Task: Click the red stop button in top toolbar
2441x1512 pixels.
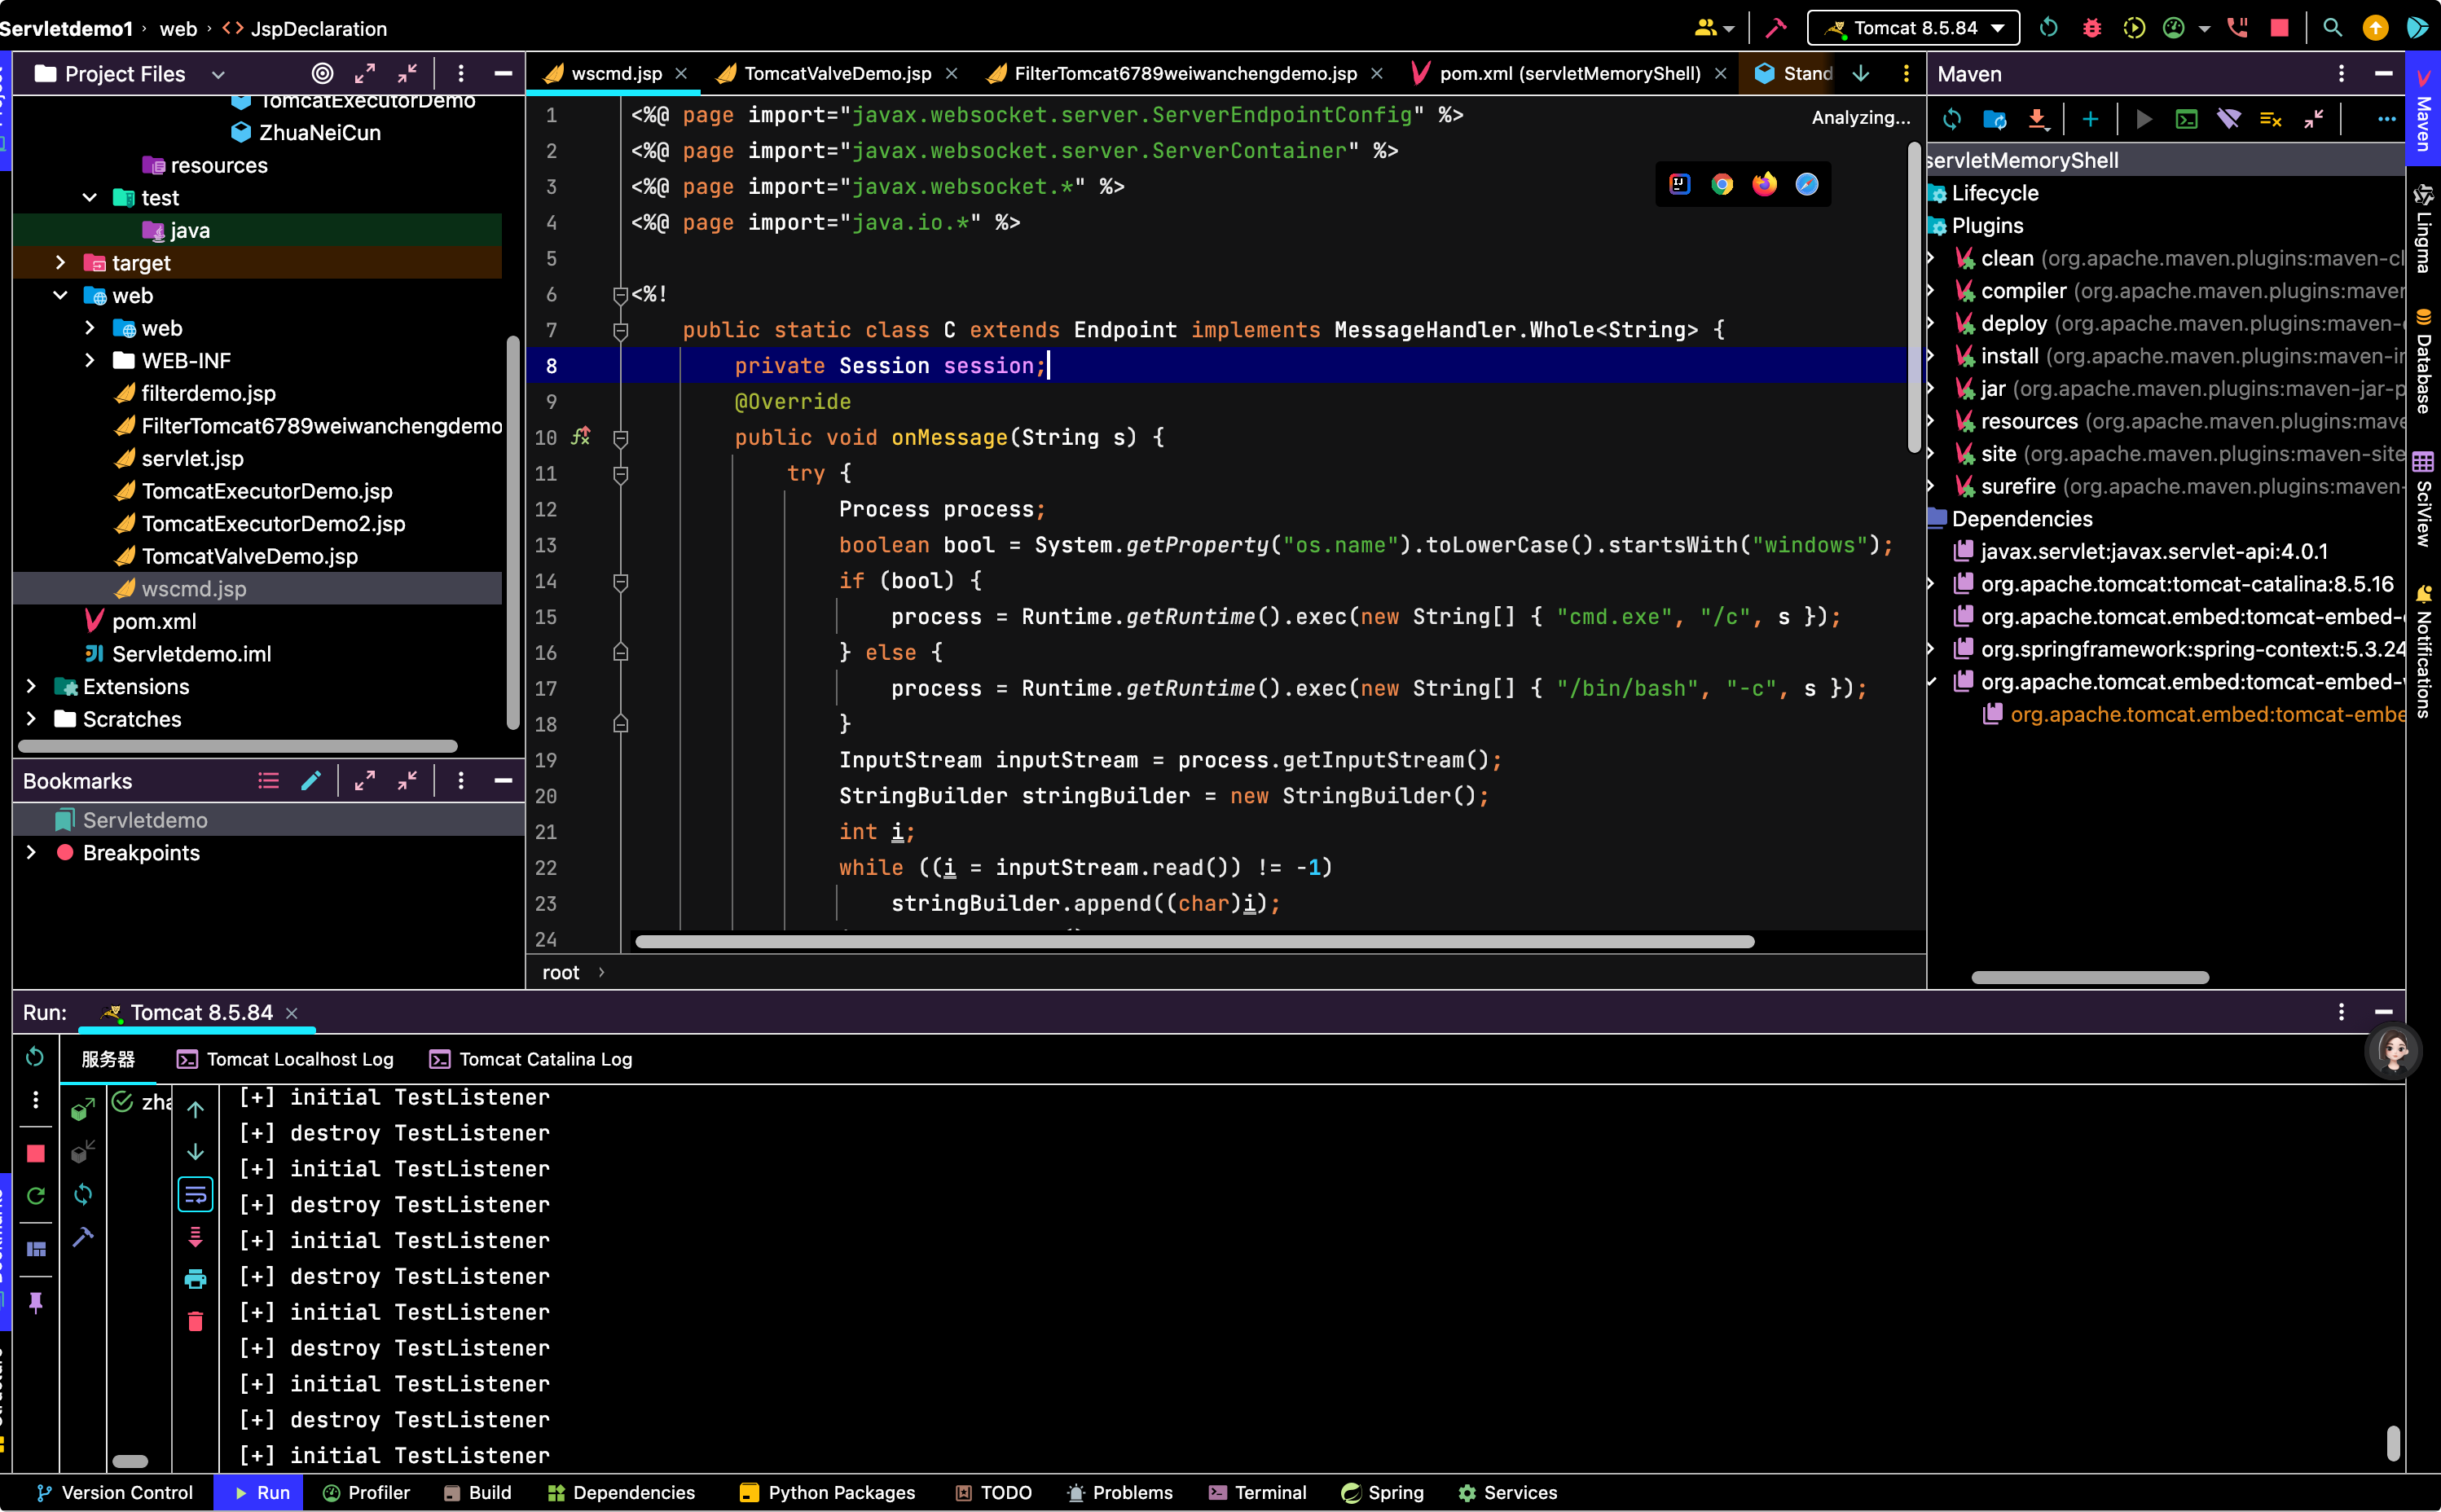Action: [2279, 28]
